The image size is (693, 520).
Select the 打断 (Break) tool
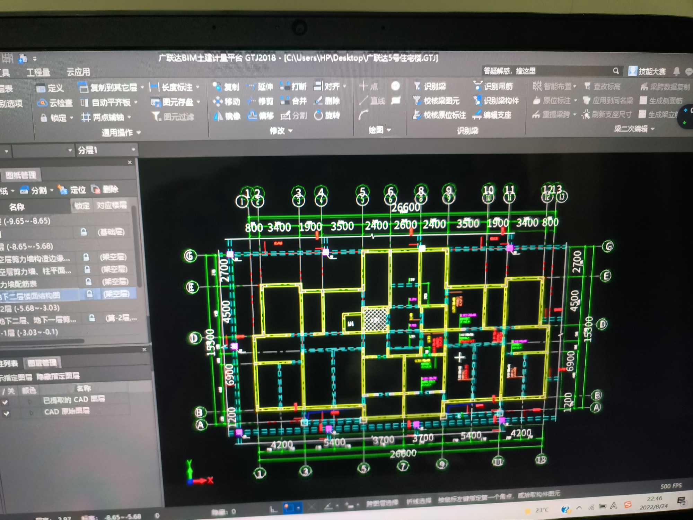coord(293,86)
